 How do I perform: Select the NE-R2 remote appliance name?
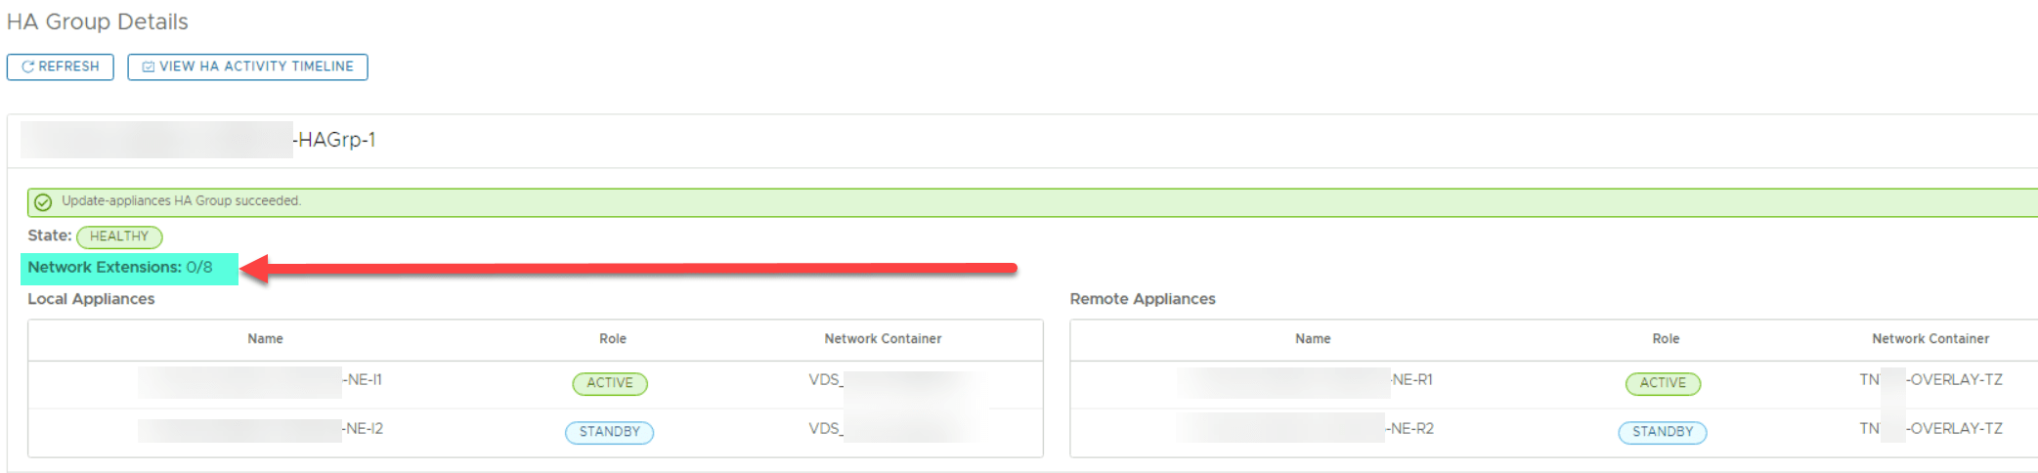point(1411,429)
